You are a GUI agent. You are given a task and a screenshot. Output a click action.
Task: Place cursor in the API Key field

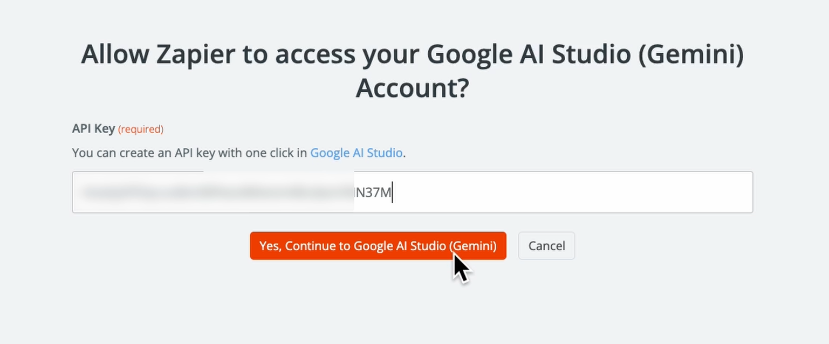[413, 192]
